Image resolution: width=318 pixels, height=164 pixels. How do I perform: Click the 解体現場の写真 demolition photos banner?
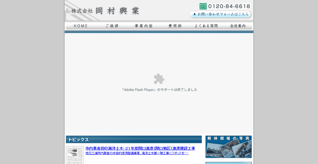point(228,147)
